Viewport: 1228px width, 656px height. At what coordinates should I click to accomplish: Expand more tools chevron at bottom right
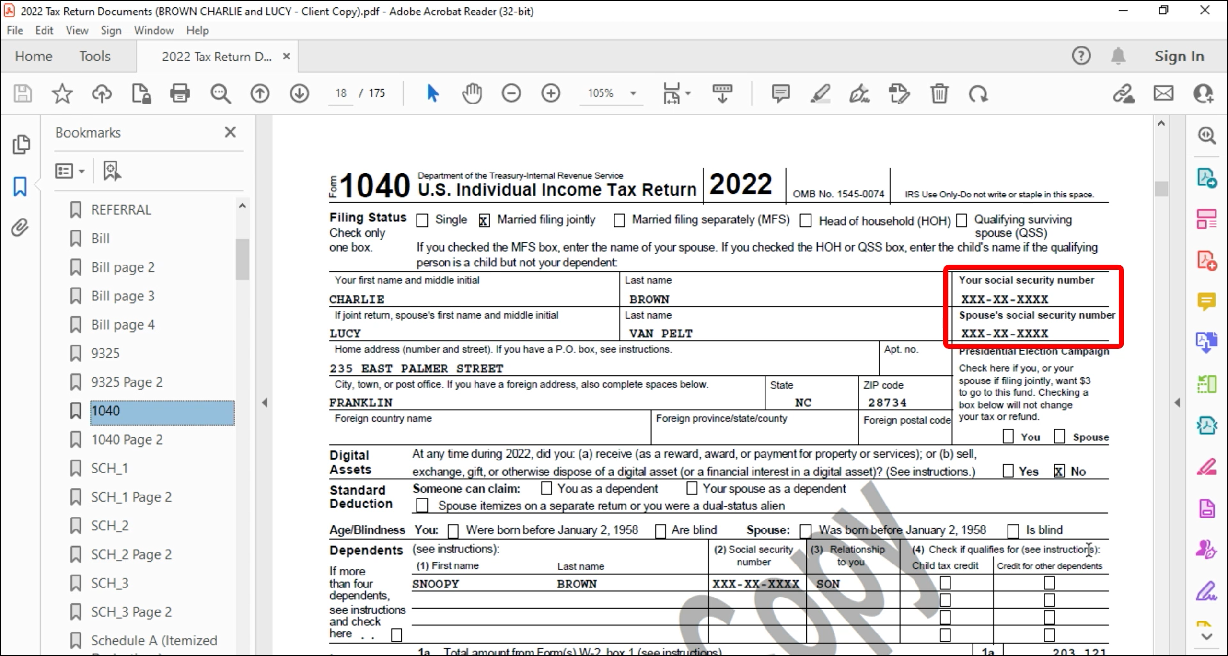tap(1206, 637)
